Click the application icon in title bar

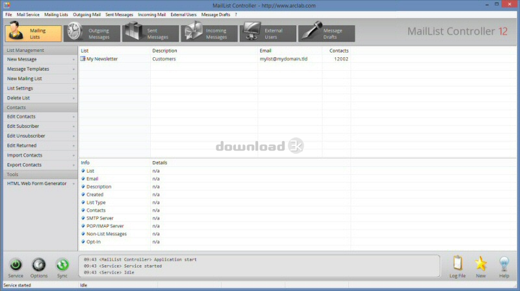tap(6, 5)
